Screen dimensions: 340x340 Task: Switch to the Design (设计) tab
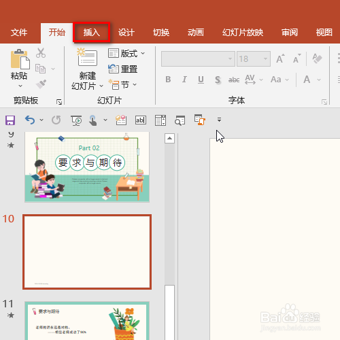pos(126,33)
